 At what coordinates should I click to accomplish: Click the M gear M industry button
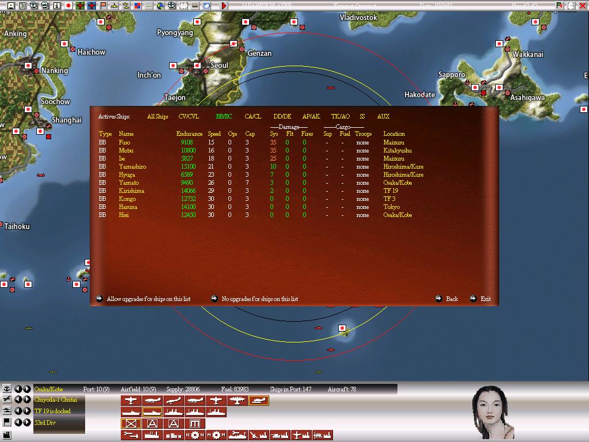pos(216,435)
